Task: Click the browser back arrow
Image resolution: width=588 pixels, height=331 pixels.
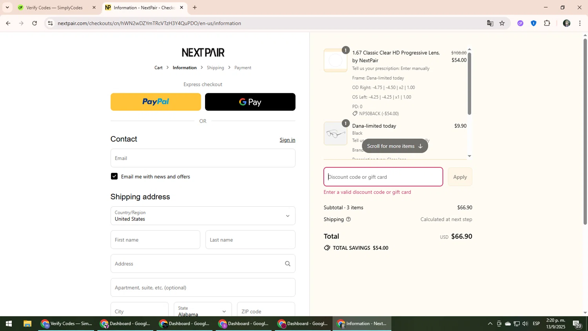Action: pyautogui.click(x=8, y=23)
